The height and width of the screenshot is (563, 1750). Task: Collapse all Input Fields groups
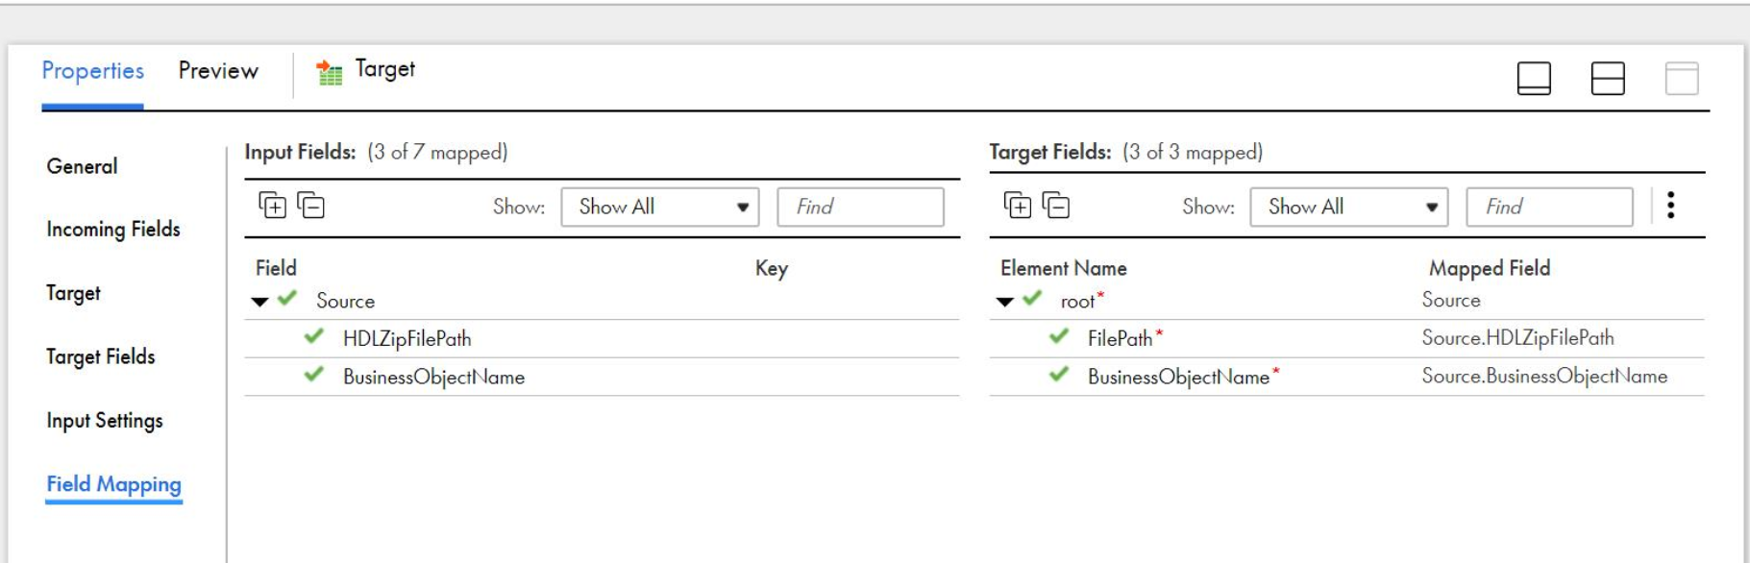pyautogui.click(x=310, y=205)
